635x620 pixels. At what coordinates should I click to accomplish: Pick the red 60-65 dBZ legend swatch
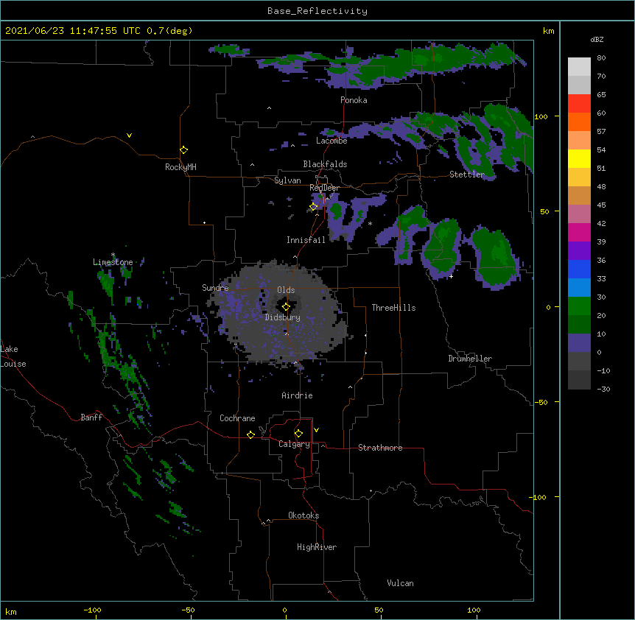(x=579, y=104)
